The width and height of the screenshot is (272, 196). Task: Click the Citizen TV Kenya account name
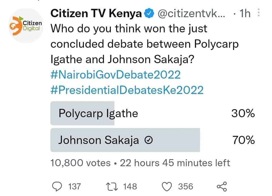(96, 14)
